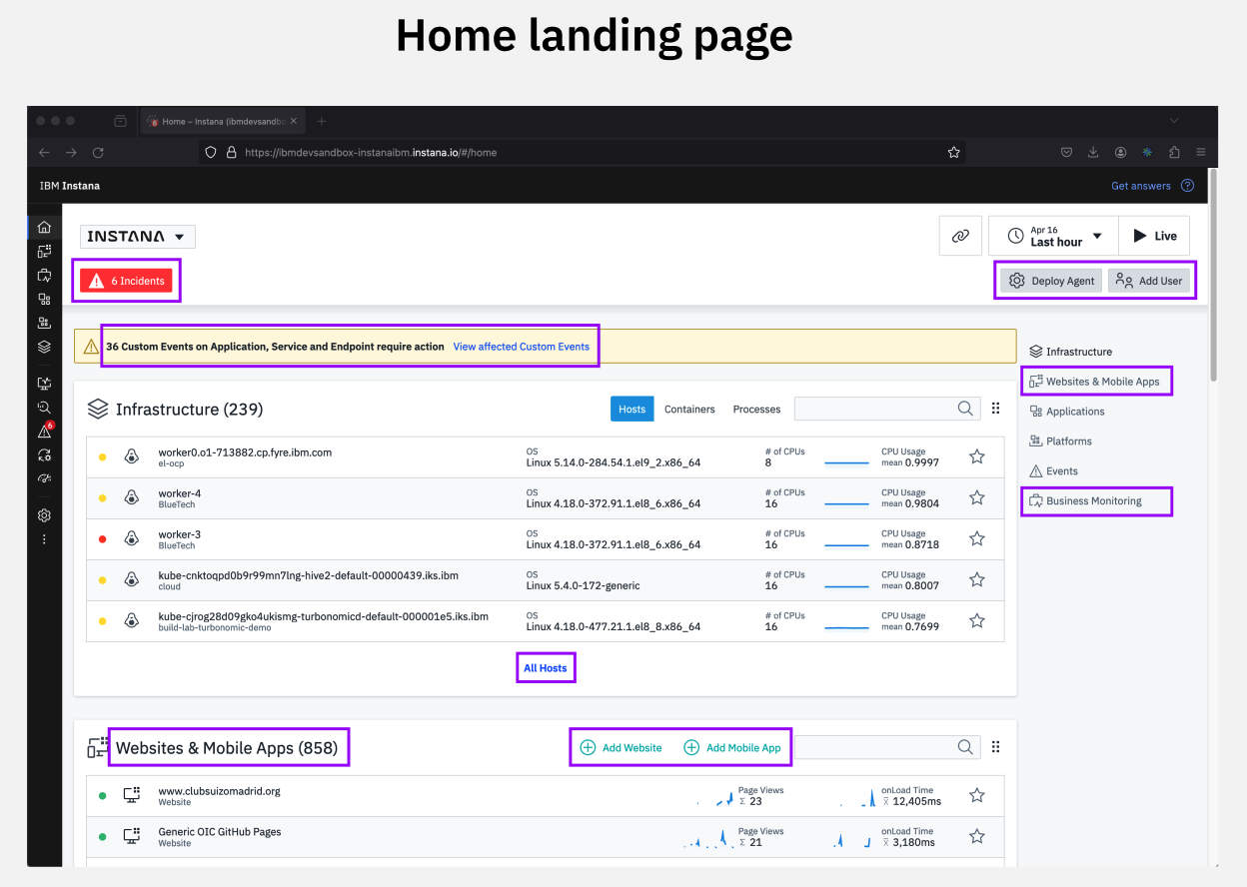Viewport: 1247px width, 887px height.
Task: Reload the page in browser toolbar
Action: pos(98,153)
